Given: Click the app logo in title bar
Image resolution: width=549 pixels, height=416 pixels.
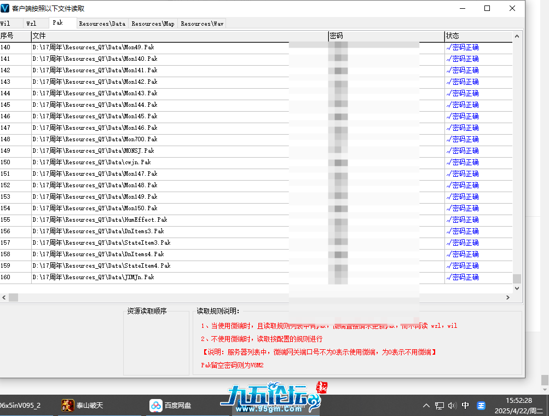Looking at the screenshot, I should 6,8.
